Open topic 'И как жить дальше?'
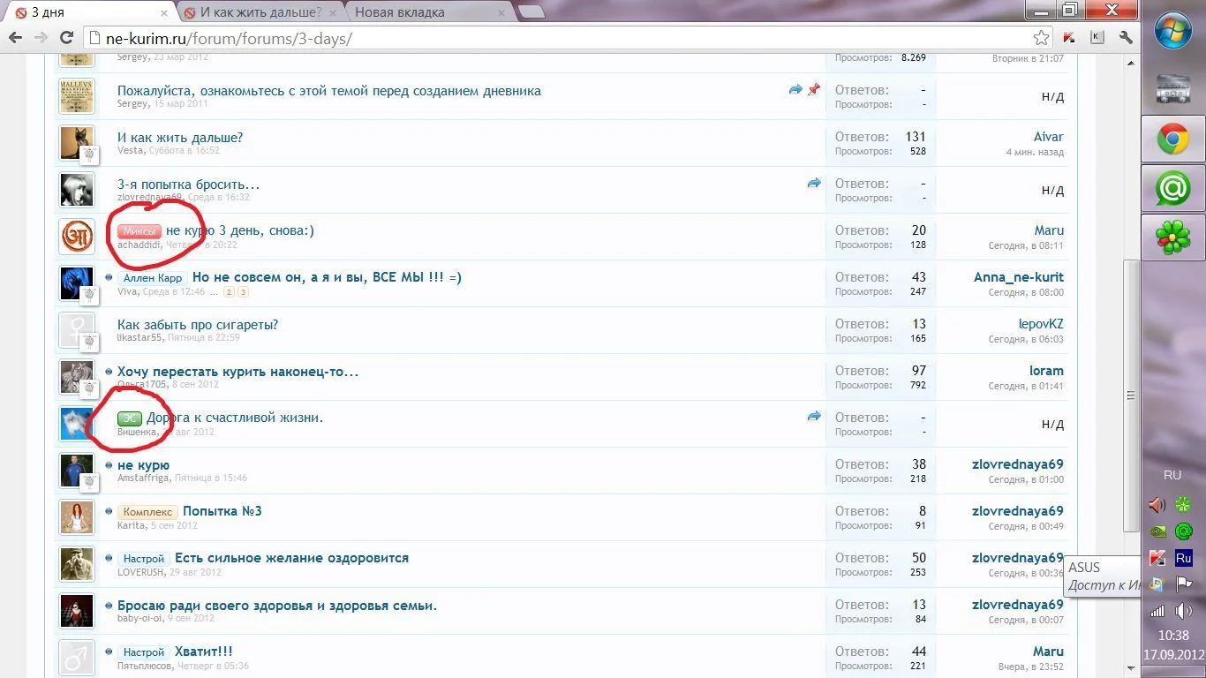Image resolution: width=1206 pixels, height=678 pixels. click(180, 137)
